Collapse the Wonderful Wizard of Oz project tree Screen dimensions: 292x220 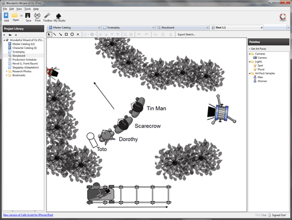(4, 40)
